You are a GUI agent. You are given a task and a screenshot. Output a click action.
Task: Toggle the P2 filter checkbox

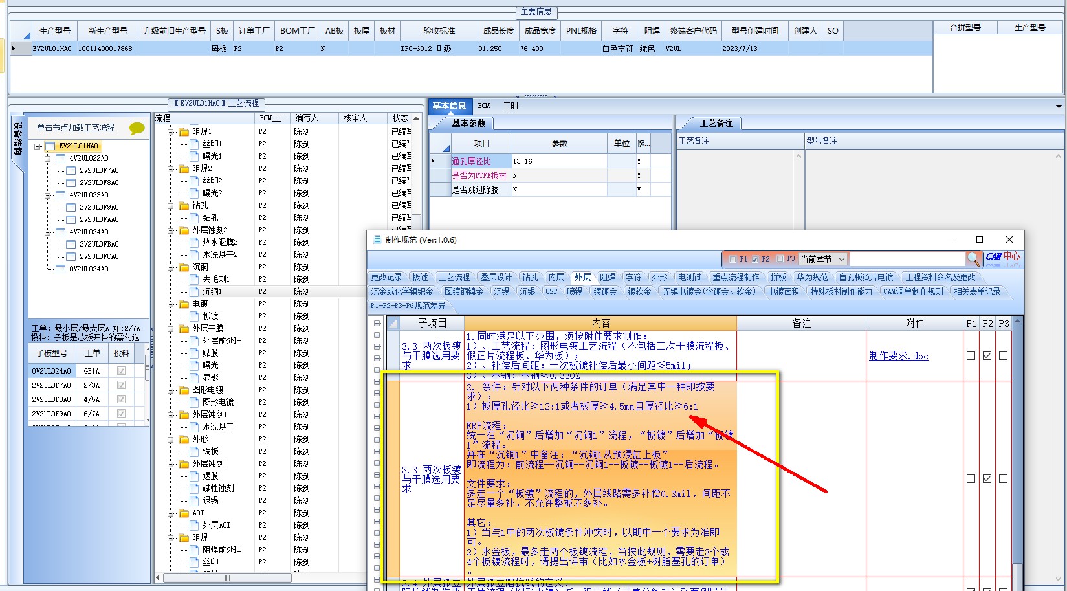coord(754,259)
